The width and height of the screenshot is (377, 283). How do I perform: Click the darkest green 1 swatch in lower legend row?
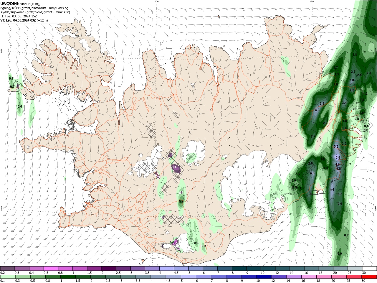click(68, 277)
